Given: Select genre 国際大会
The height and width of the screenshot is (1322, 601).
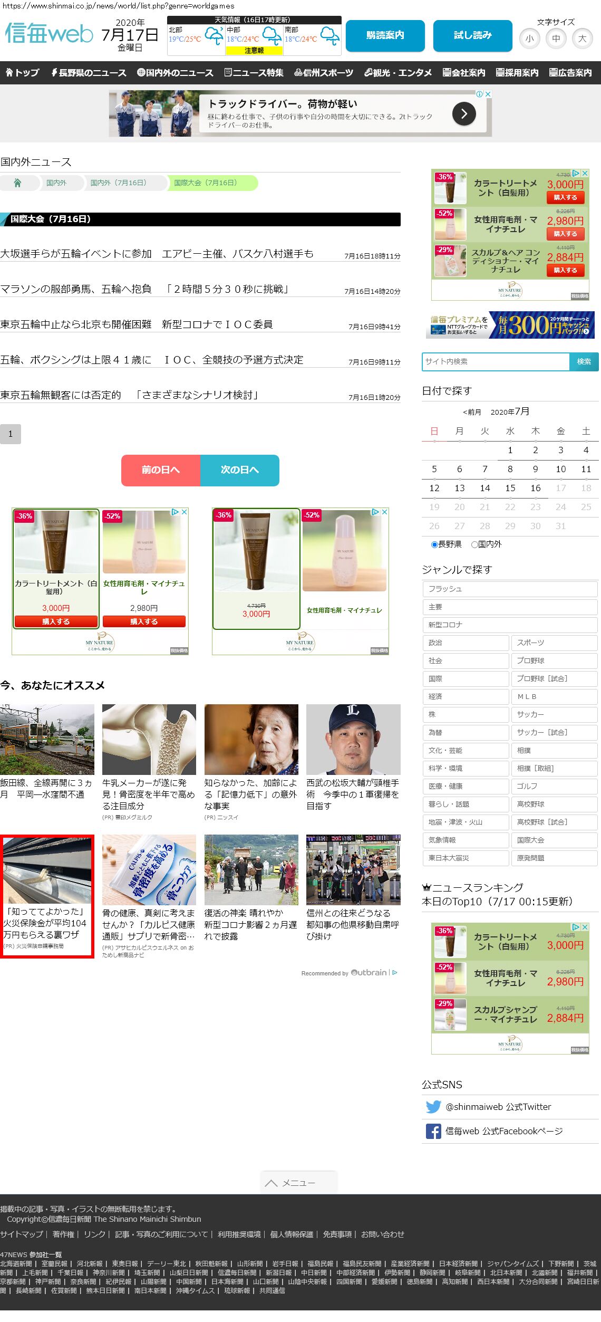Looking at the screenshot, I should pos(554,840).
